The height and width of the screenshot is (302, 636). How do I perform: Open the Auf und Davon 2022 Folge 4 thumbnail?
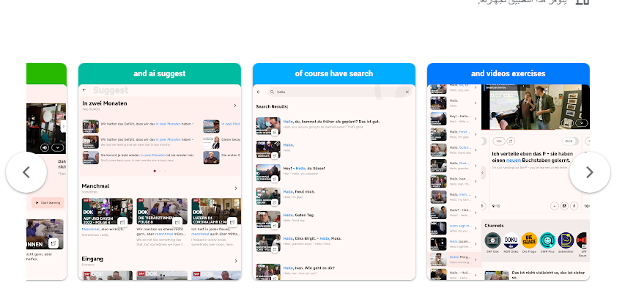[107, 211]
